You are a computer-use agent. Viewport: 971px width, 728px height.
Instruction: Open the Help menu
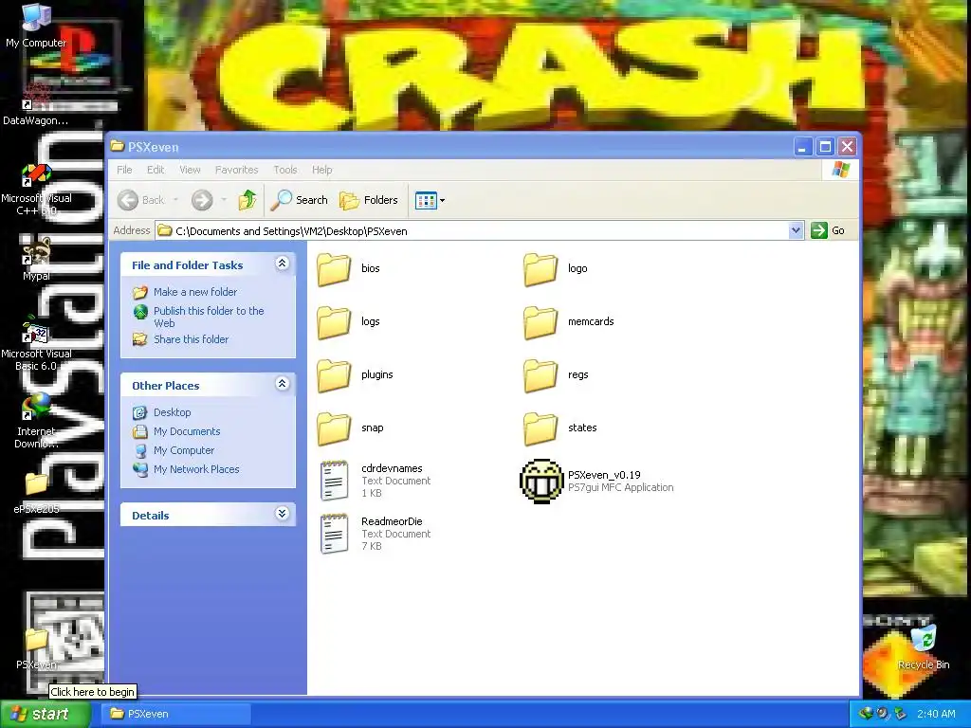tap(322, 170)
